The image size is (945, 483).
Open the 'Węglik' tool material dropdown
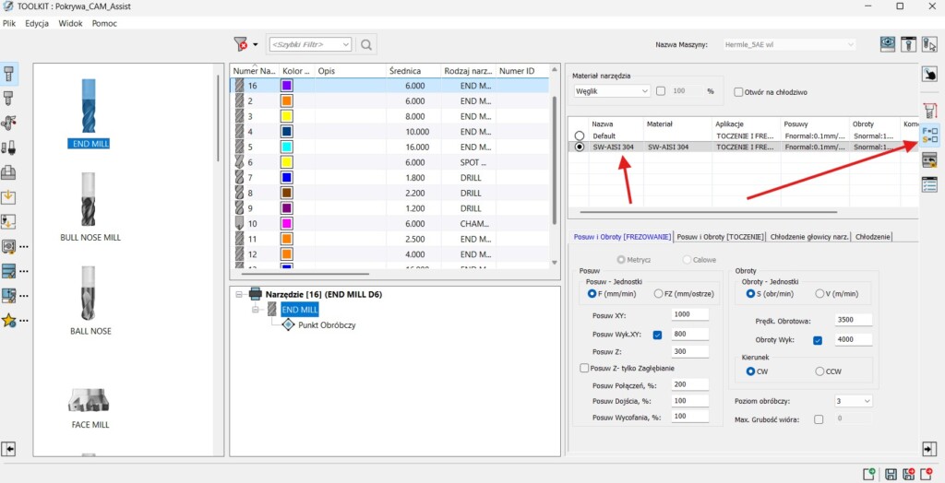[611, 91]
